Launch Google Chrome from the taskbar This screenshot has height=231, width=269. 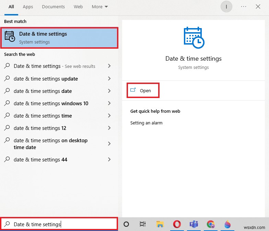[x=211, y=224]
